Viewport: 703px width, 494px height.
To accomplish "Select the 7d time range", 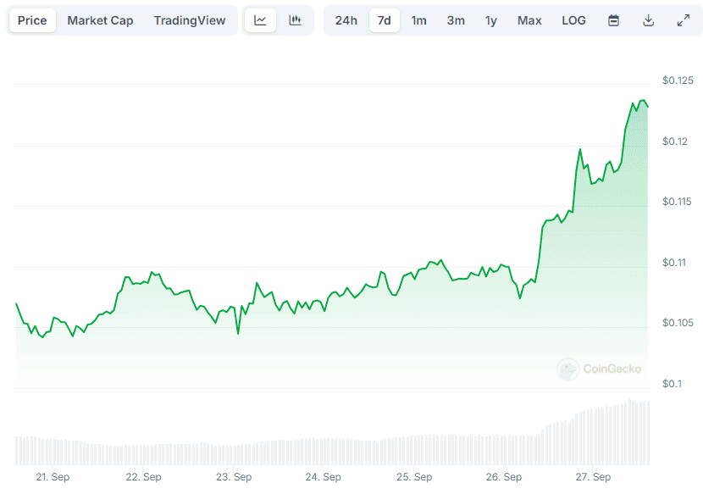I will tap(384, 20).
